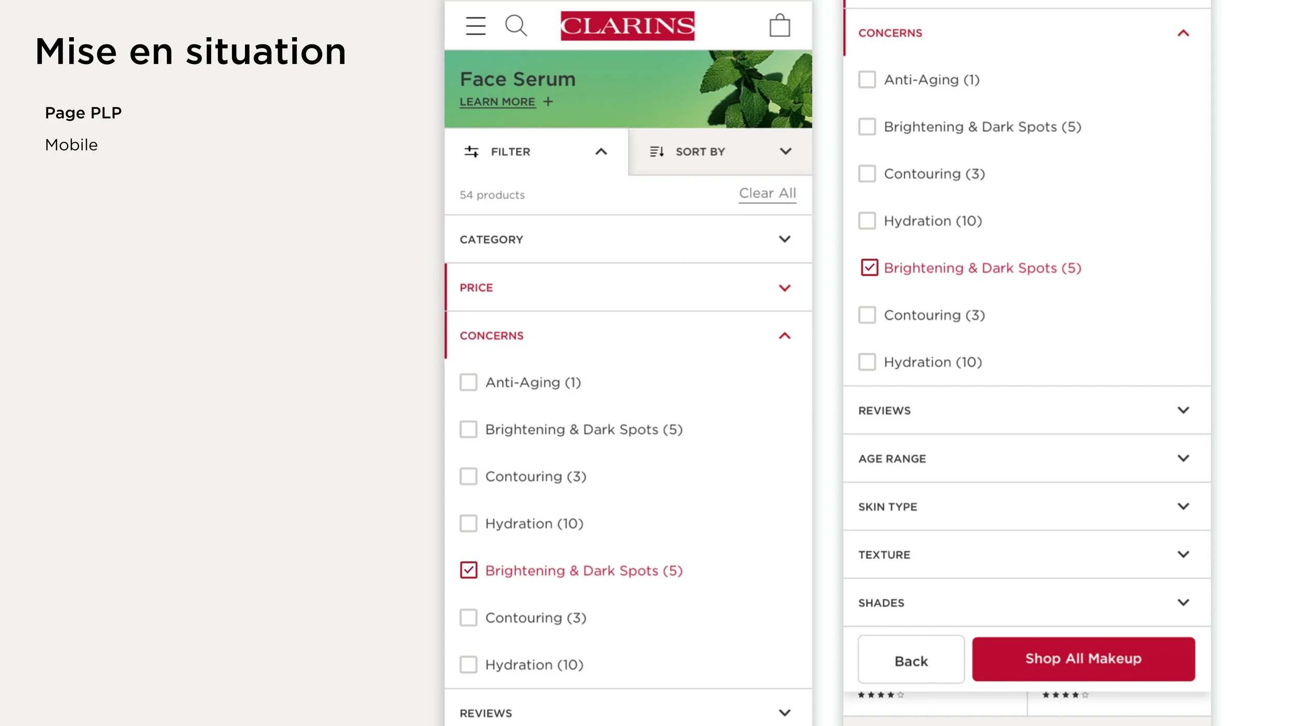1292x726 pixels.
Task: Click the plus icon beside Learn More
Action: point(548,102)
